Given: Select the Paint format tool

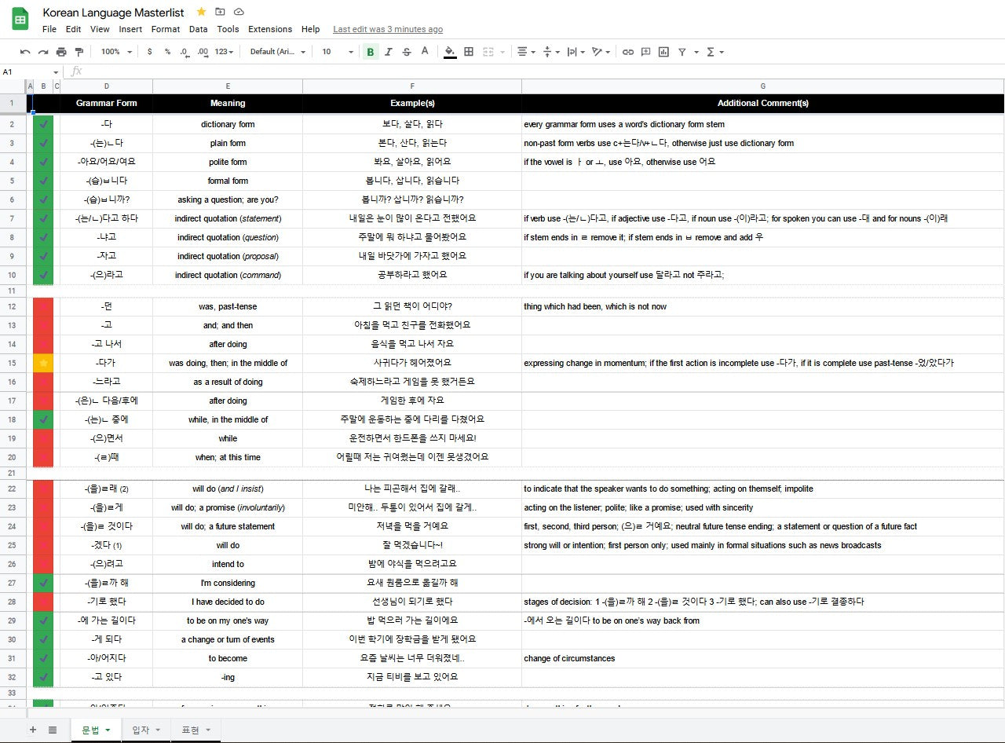Looking at the screenshot, I should (x=79, y=51).
